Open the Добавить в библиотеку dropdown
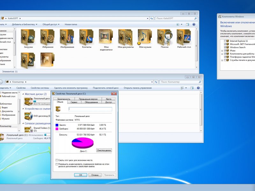This screenshot has width=255, height=191. (25, 25)
